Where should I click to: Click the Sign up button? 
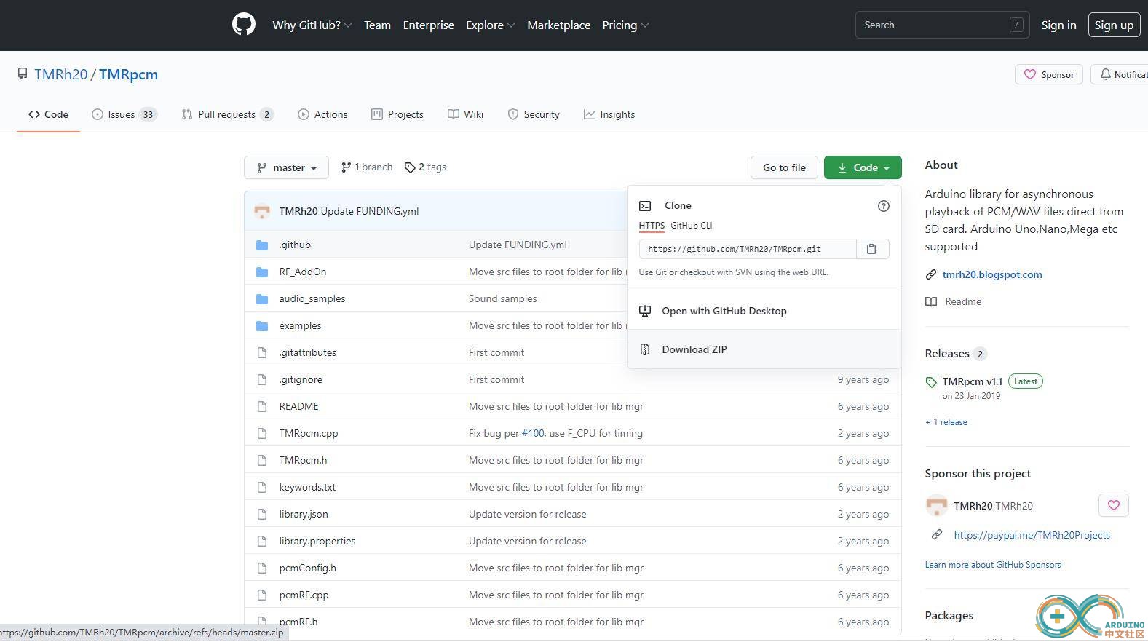pos(1114,25)
